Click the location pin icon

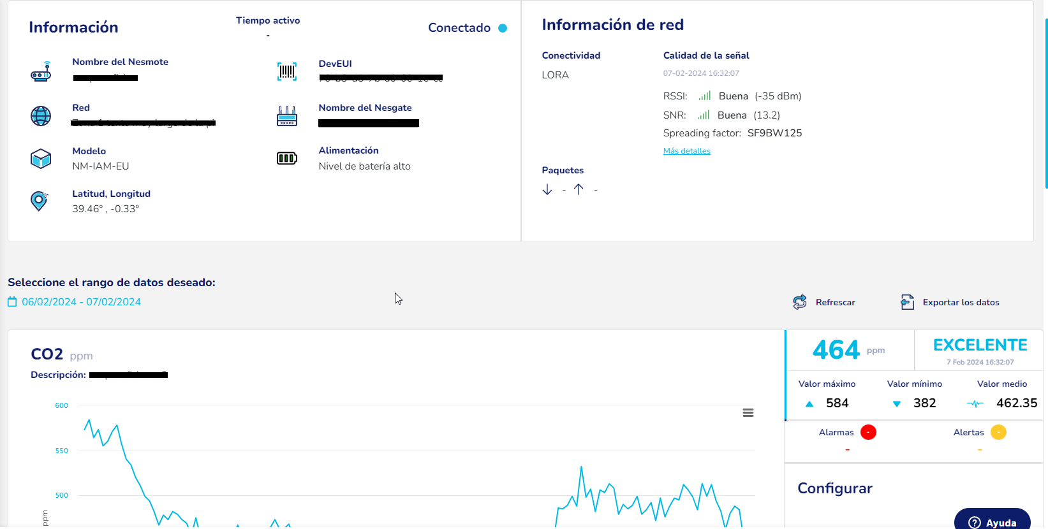pos(40,201)
